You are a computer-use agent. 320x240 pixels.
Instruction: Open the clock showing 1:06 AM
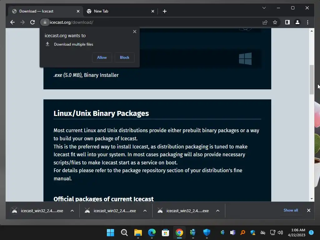(x=297, y=232)
